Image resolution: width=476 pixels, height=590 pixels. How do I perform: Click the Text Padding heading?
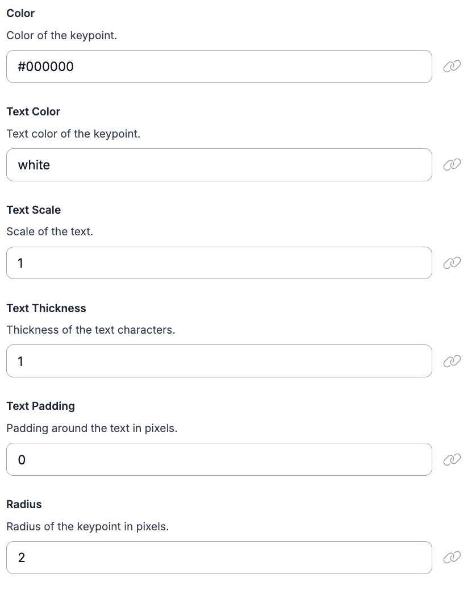coord(40,406)
